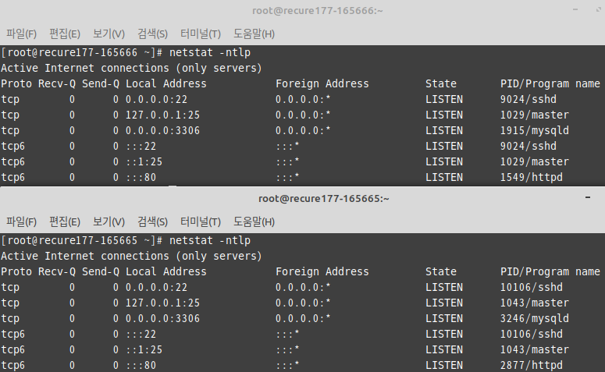The width and height of the screenshot is (605, 372).
Task: Click the root@recure177-165665:~ window title
Action: (x=324, y=199)
